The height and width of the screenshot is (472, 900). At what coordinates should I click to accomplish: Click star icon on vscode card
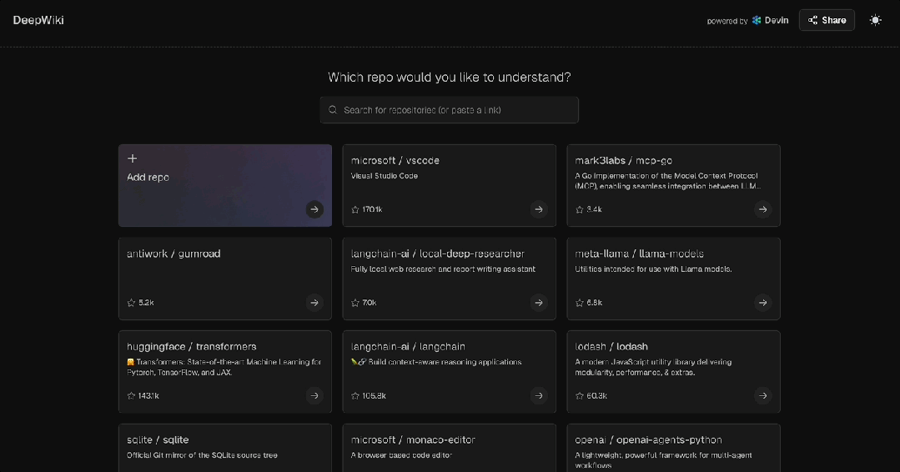coord(354,210)
